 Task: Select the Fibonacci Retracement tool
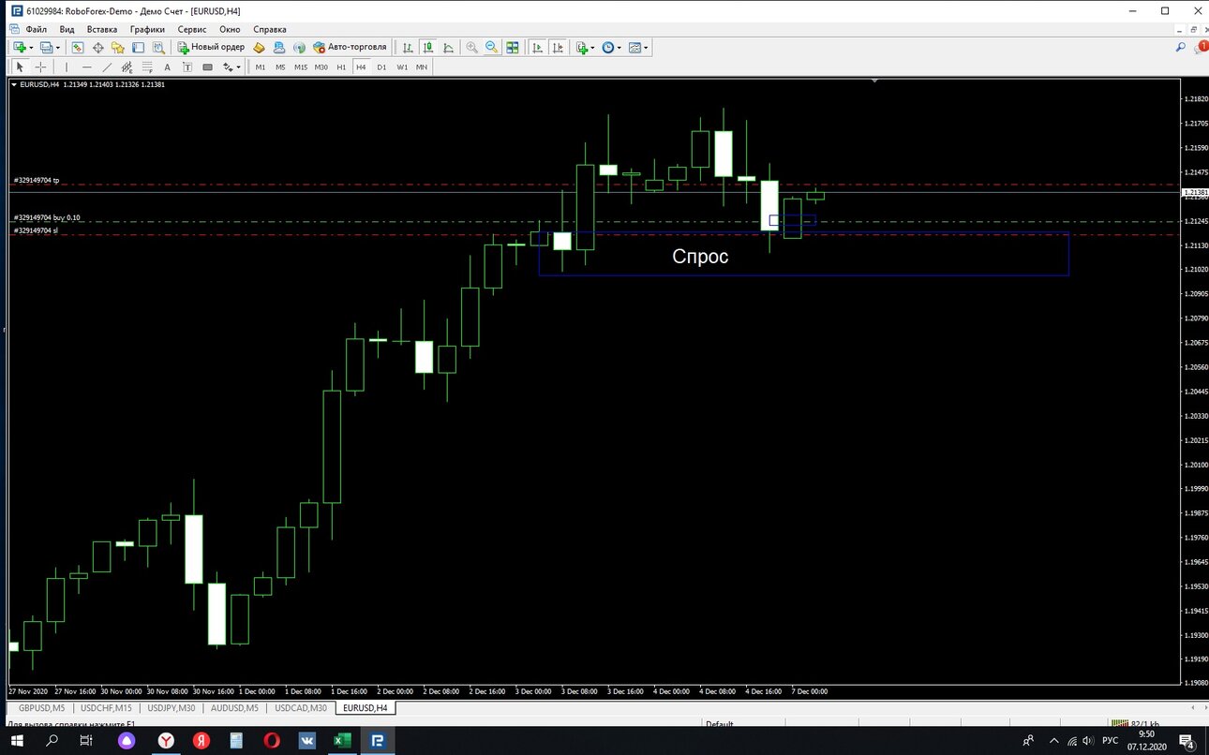[x=147, y=67]
